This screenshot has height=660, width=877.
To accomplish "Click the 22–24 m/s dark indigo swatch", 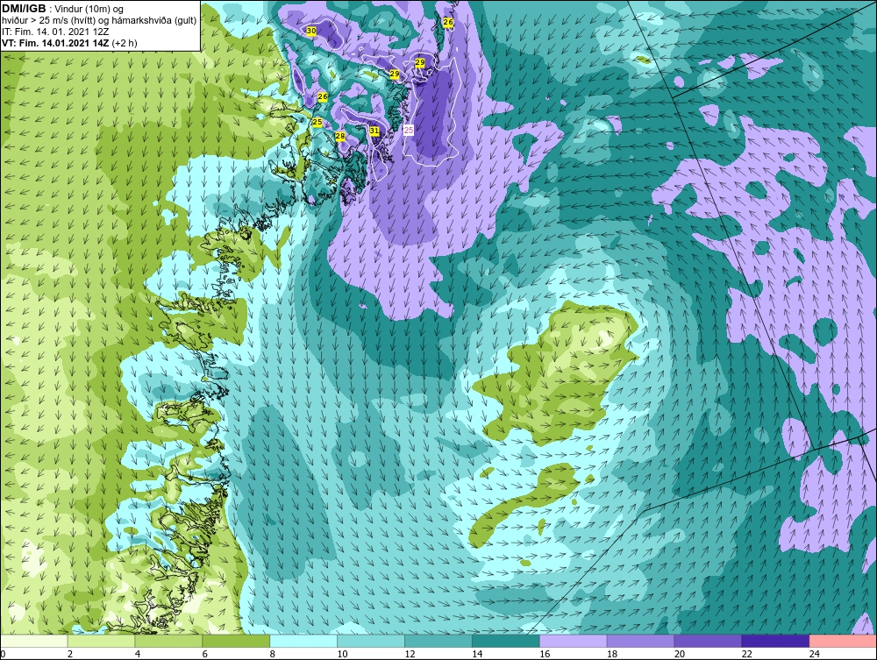I will 775,641.
